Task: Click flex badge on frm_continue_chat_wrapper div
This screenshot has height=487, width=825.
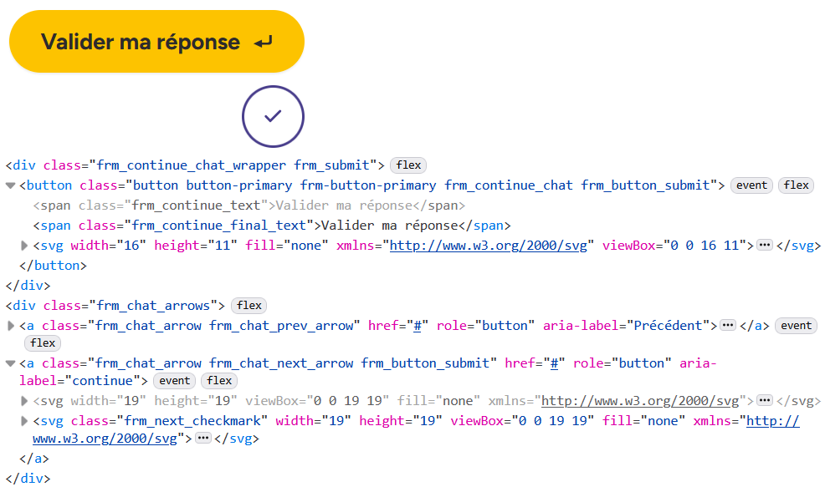Action: 408,165
